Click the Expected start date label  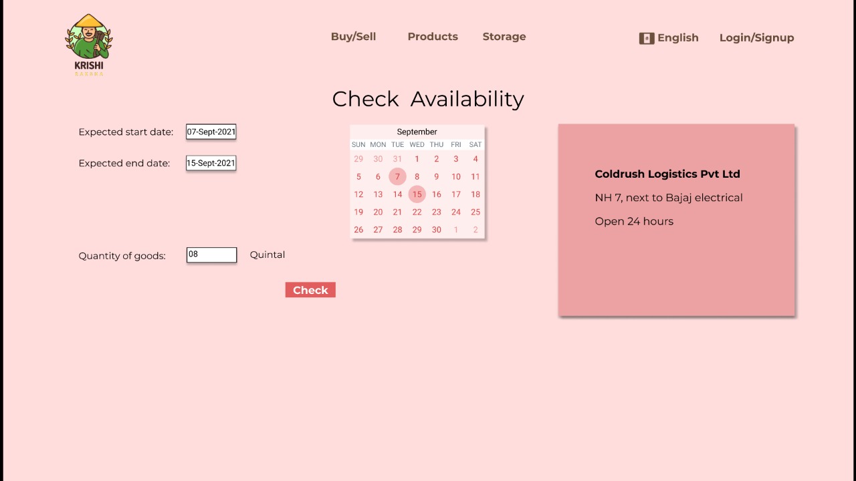pyautogui.click(x=126, y=132)
